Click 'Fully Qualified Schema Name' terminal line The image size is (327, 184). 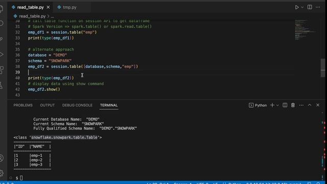(x=85, y=128)
